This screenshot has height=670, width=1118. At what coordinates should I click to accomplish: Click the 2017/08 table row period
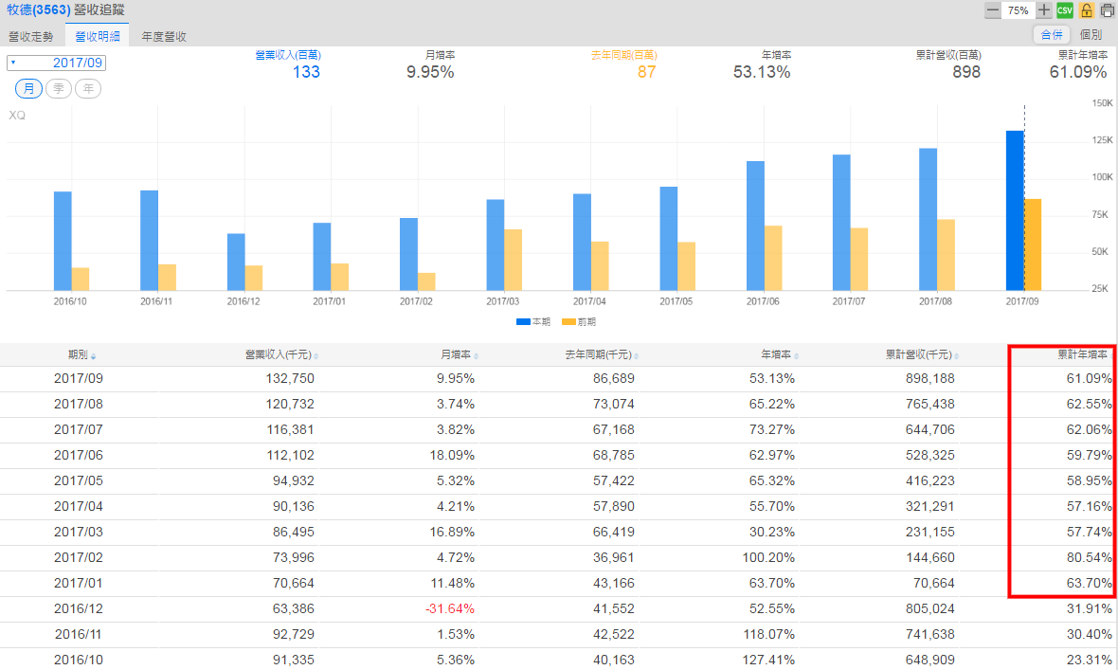click(x=79, y=404)
